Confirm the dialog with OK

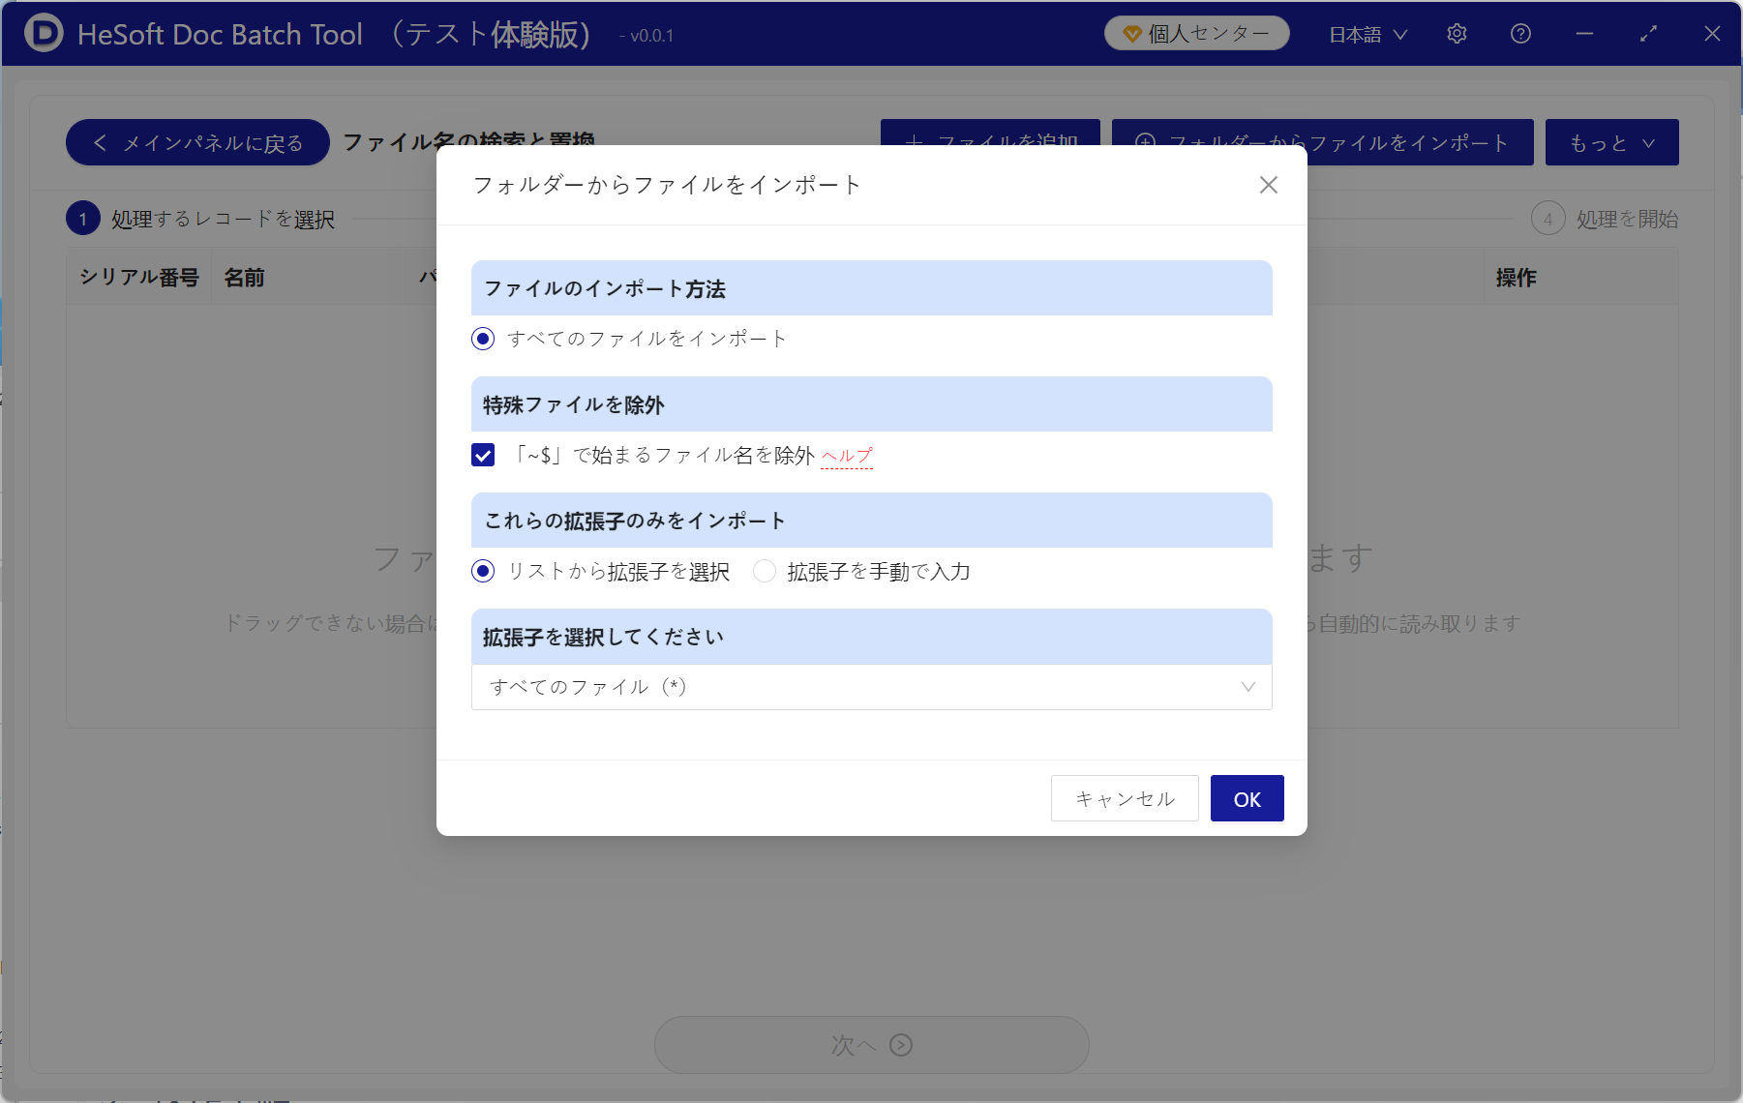tap(1247, 798)
